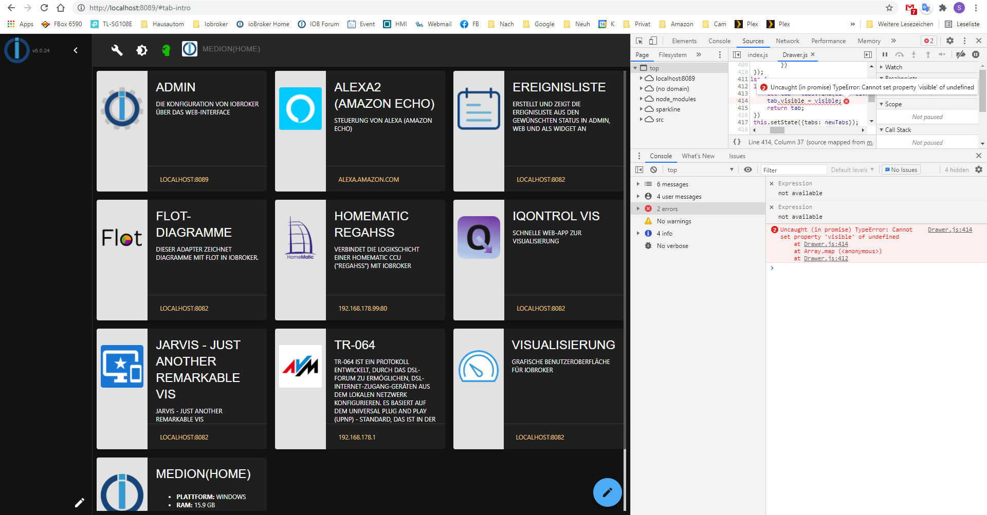Screen dimensions: 987x515
Task: Expand the node_modules tree node
Action: coord(641,99)
